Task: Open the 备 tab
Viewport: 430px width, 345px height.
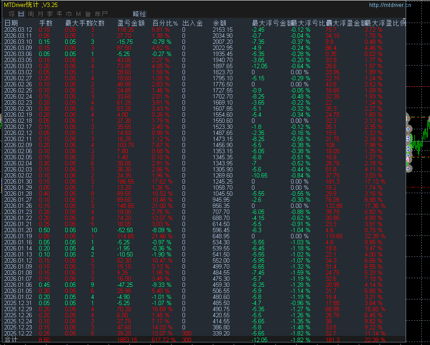Action: pyautogui.click(x=88, y=14)
